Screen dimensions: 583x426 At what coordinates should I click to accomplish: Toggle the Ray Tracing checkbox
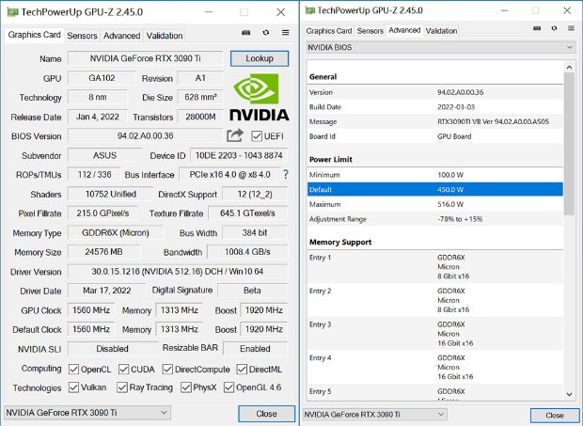[x=122, y=387]
